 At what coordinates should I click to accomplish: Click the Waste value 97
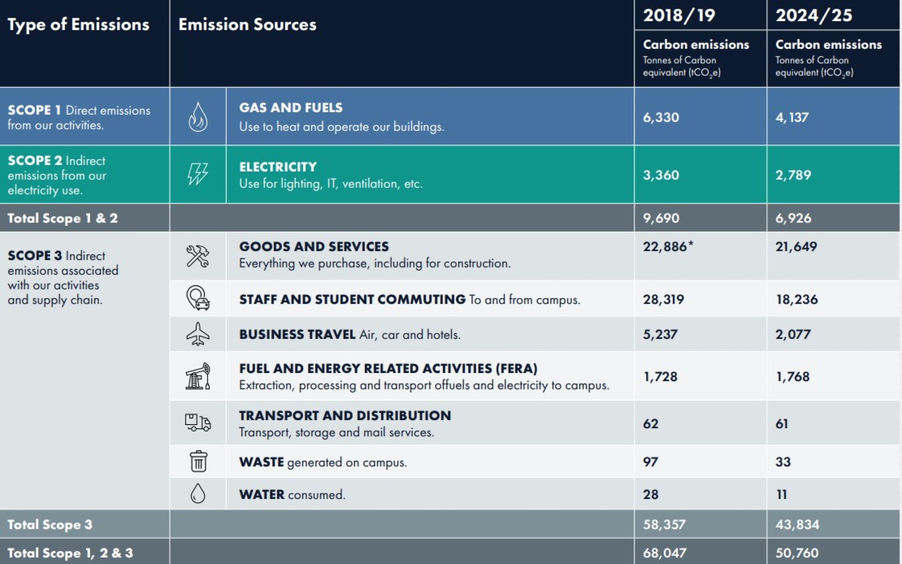pyautogui.click(x=650, y=462)
